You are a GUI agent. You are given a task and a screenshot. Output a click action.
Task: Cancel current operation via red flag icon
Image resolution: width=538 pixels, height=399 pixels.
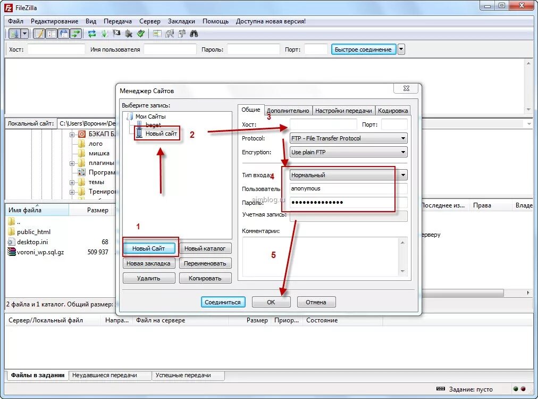click(x=116, y=33)
